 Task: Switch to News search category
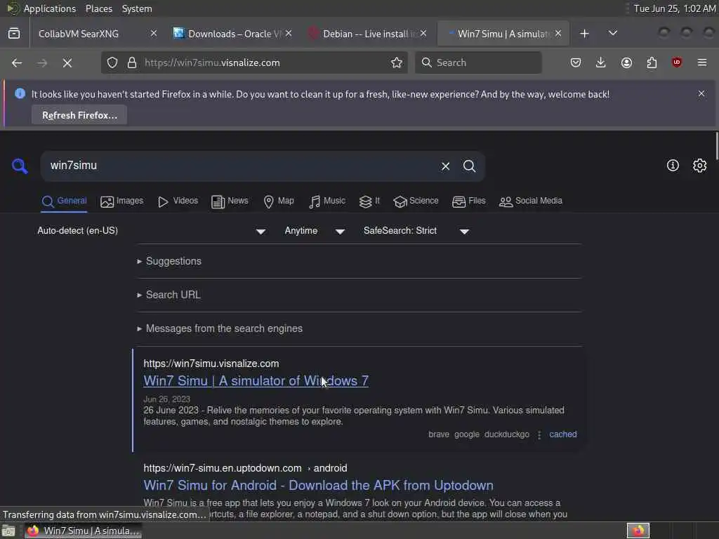click(x=230, y=201)
